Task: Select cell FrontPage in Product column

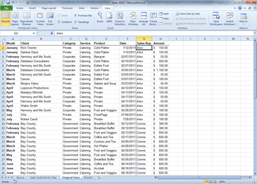Action: pos(106,115)
